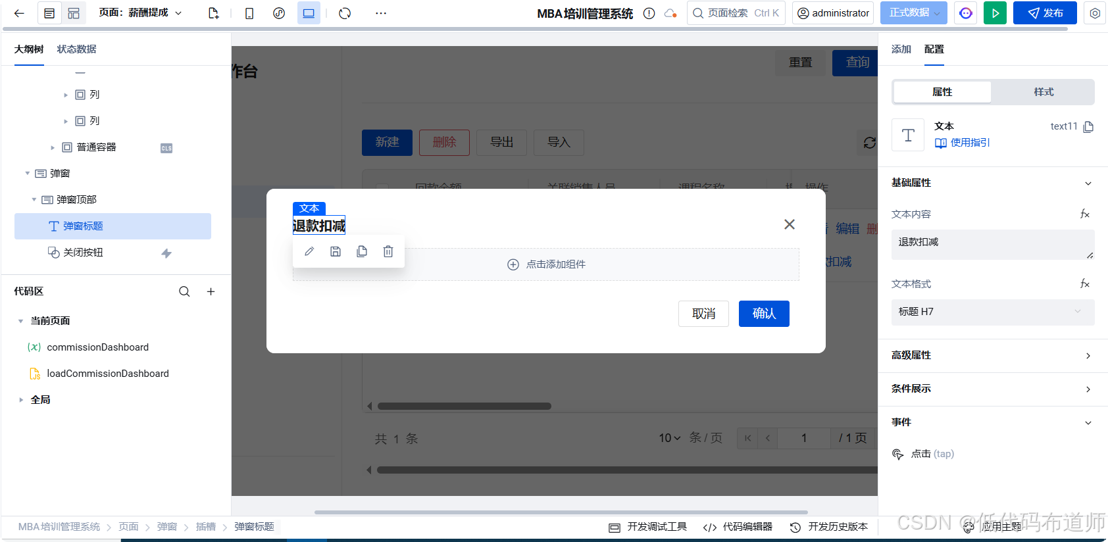The height and width of the screenshot is (542, 1108).
Task: Click the copy icon in component toolbar
Action: pos(362,251)
